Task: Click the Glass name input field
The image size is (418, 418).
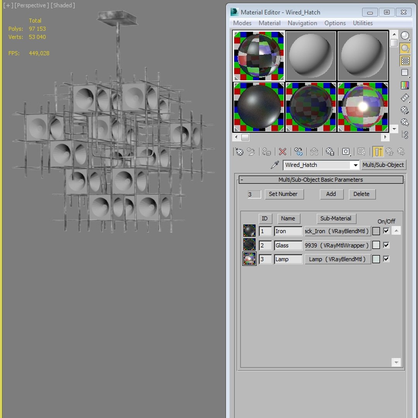Action: [288, 245]
